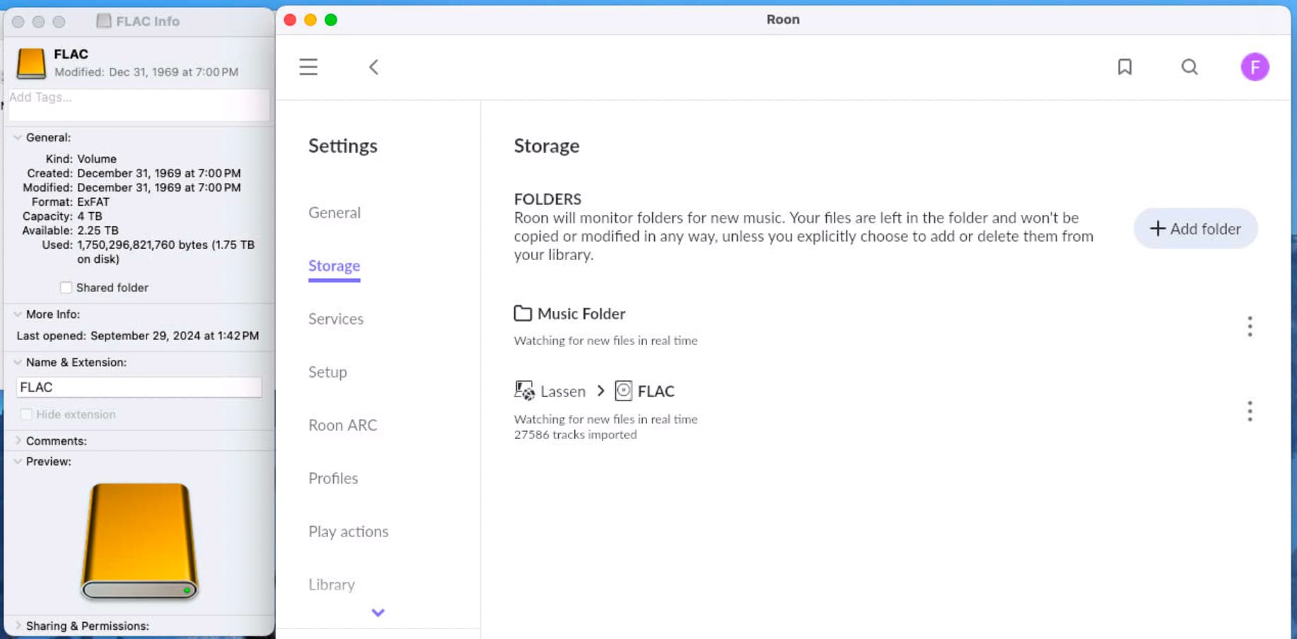This screenshot has height=639, width=1297.
Task: Click the FLAC path label in Storage
Action: pyautogui.click(x=656, y=391)
